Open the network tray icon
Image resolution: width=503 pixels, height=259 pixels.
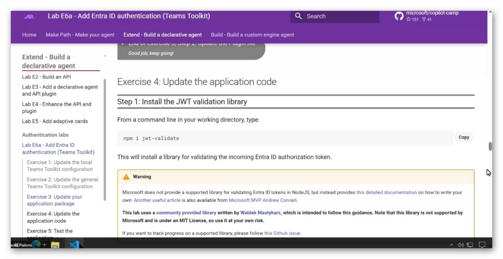point(470,245)
